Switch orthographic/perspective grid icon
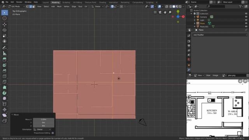Image resolution: width=249 pixels, height=140 pixels. pos(155,12)
